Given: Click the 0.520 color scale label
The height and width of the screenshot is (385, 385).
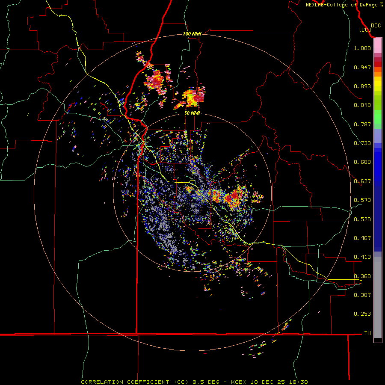Looking at the screenshot, I should point(362,219).
